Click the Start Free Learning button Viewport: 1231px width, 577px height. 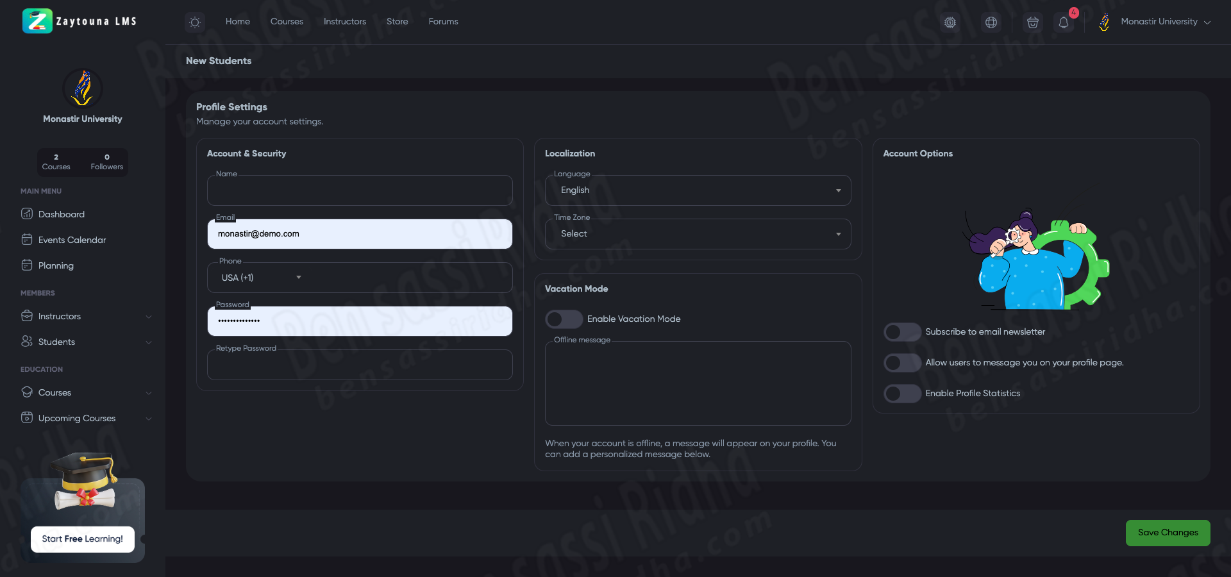pos(83,539)
